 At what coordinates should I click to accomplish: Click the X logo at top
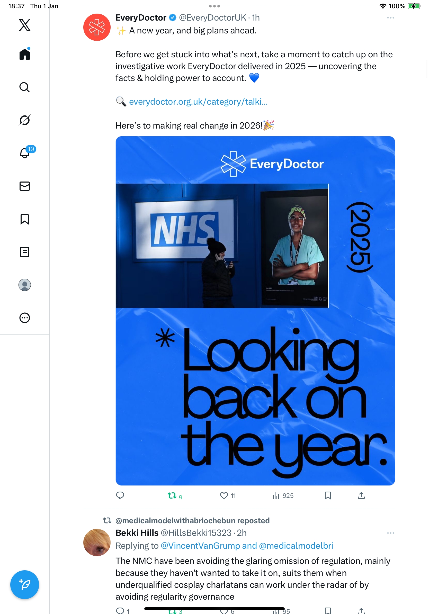[x=25, y=25]
